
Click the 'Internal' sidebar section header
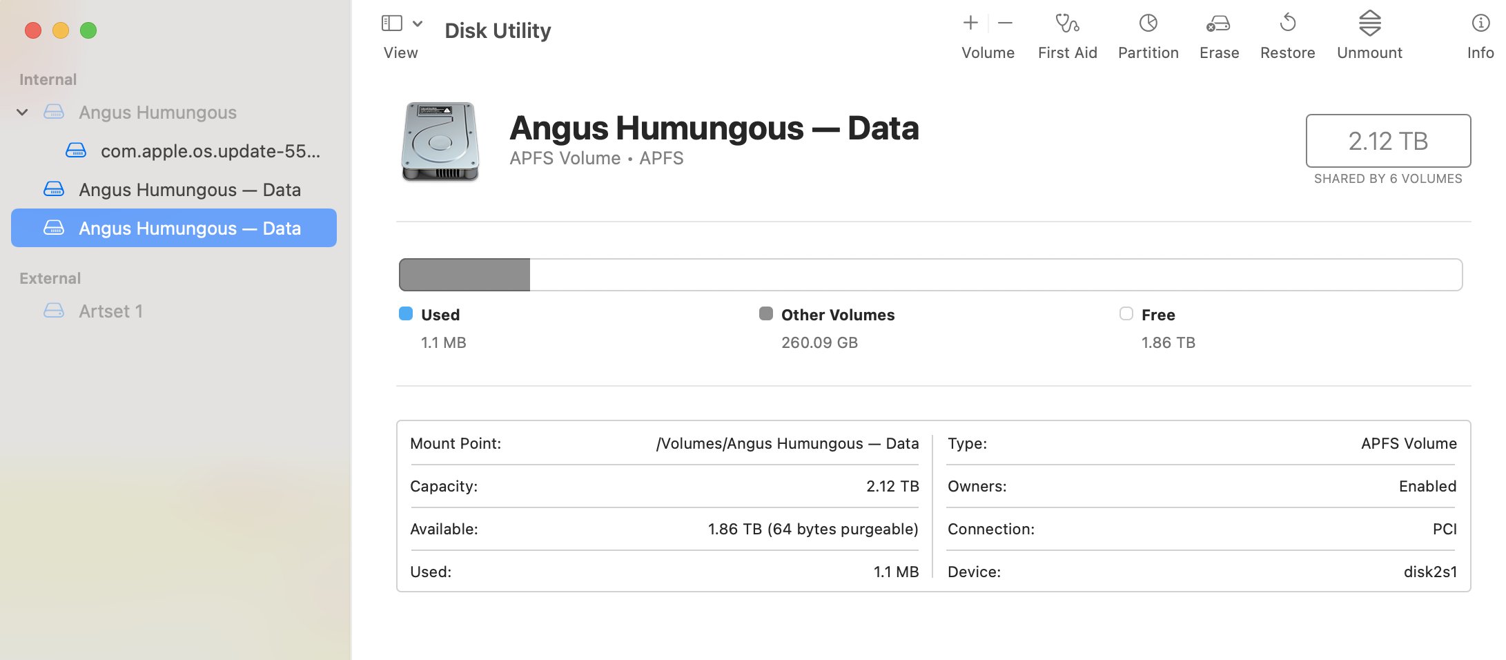click(48, 79)
